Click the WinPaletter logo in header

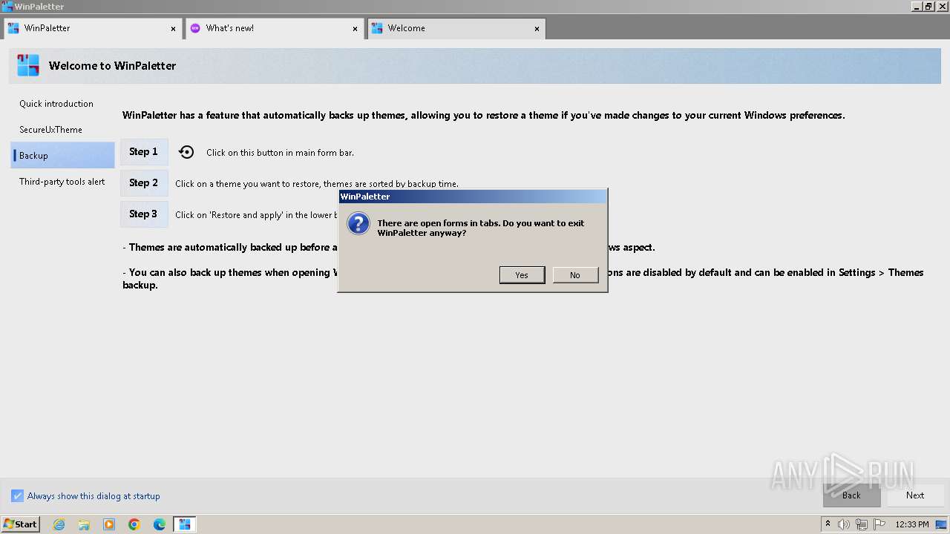[x=28, y=65]
